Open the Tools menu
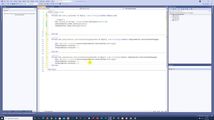 (x=37, y=1)
